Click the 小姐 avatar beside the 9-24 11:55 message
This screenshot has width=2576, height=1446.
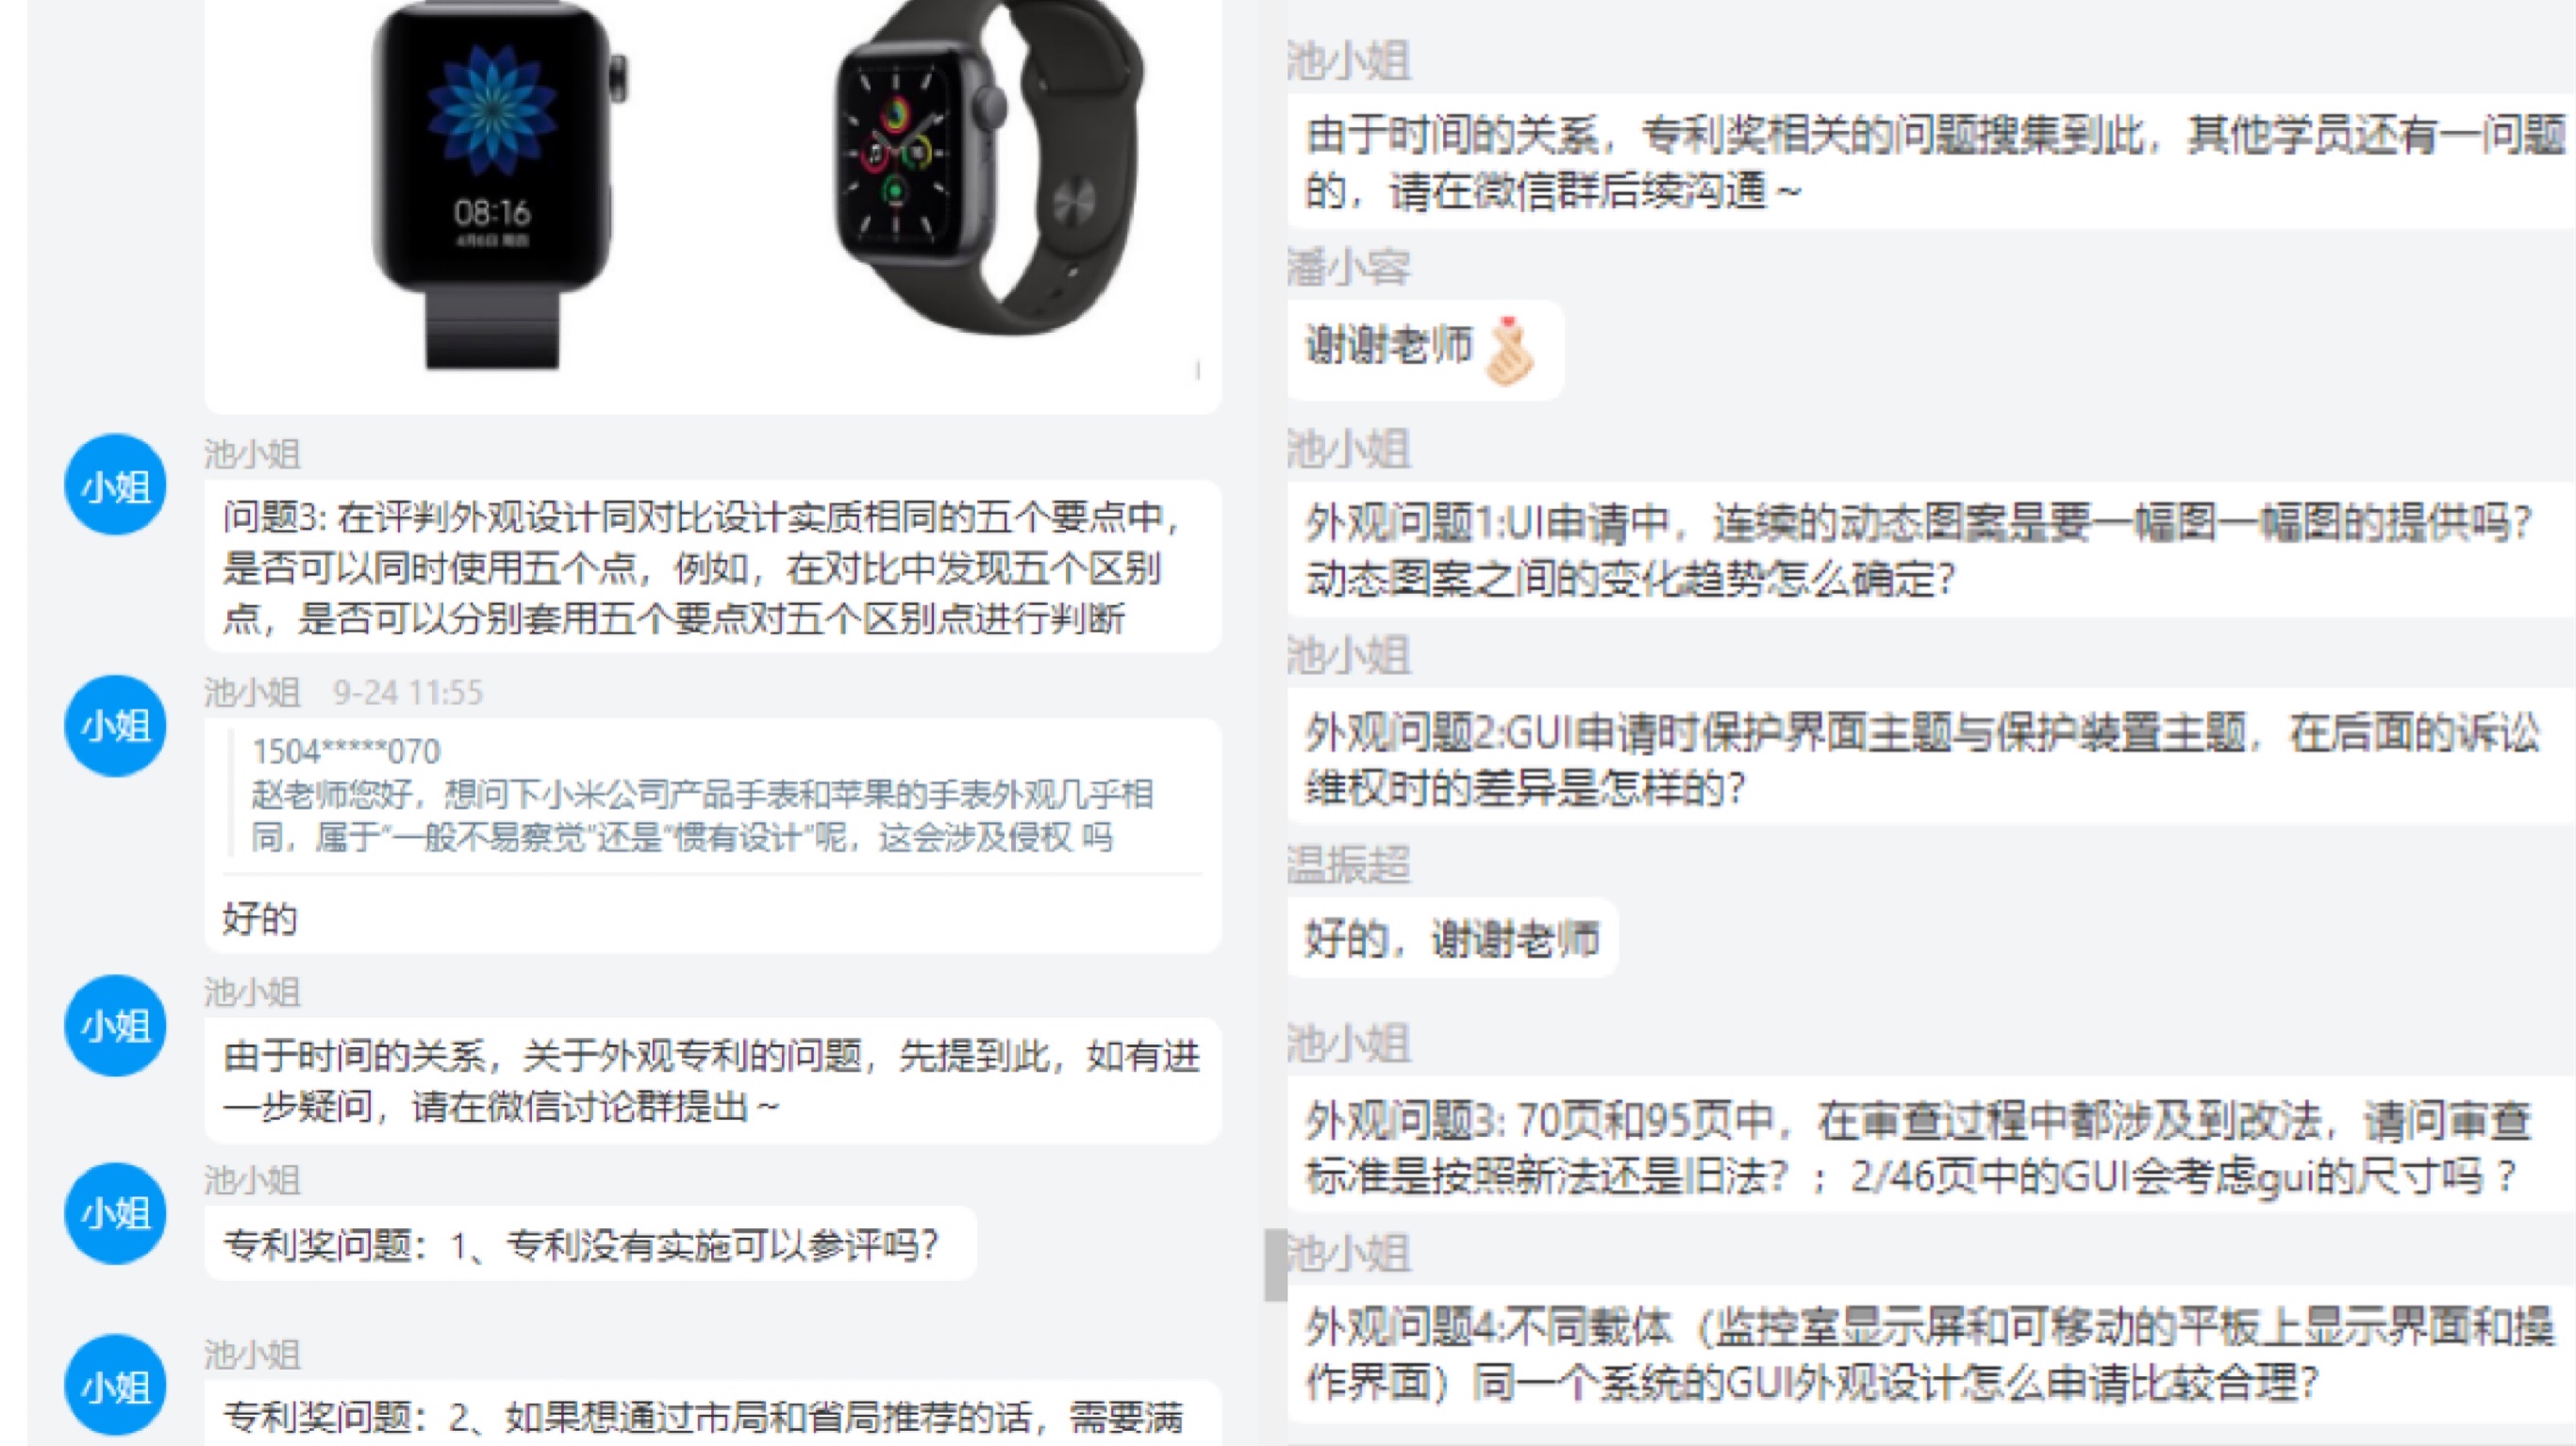(115, 726)
